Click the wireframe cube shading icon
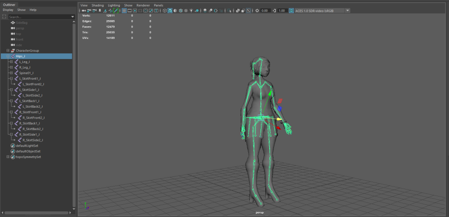The image size is (449, 217). tap(164, 10)
